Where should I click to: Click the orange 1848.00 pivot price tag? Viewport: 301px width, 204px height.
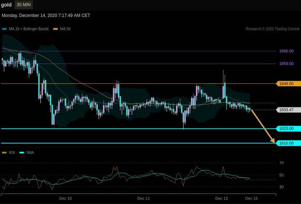coord(289,84)
